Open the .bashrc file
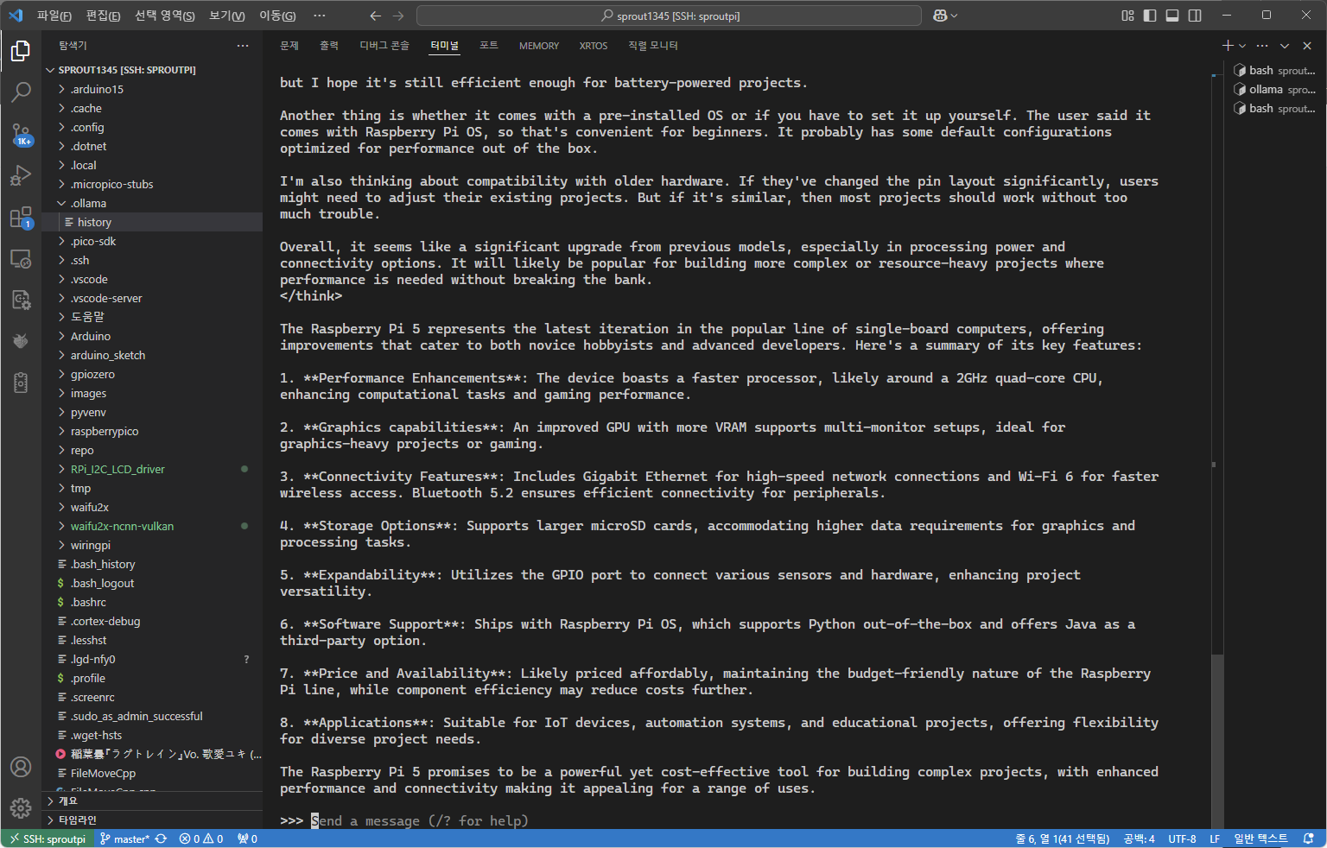The width and height of the screenshot is (1327, 848). 152,602
